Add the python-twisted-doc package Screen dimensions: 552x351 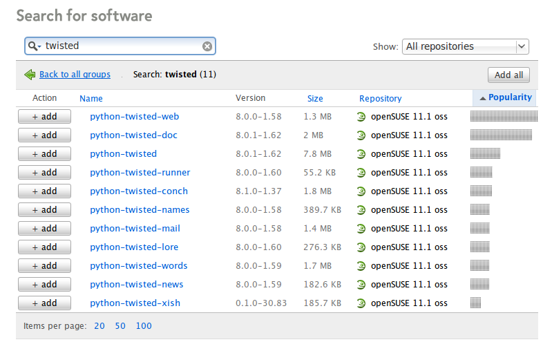[x=44, y=135]
